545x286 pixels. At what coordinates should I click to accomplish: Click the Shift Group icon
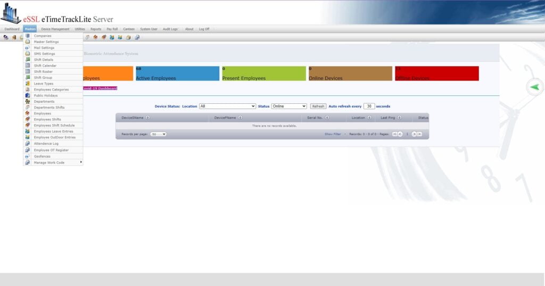pos(28,77)
